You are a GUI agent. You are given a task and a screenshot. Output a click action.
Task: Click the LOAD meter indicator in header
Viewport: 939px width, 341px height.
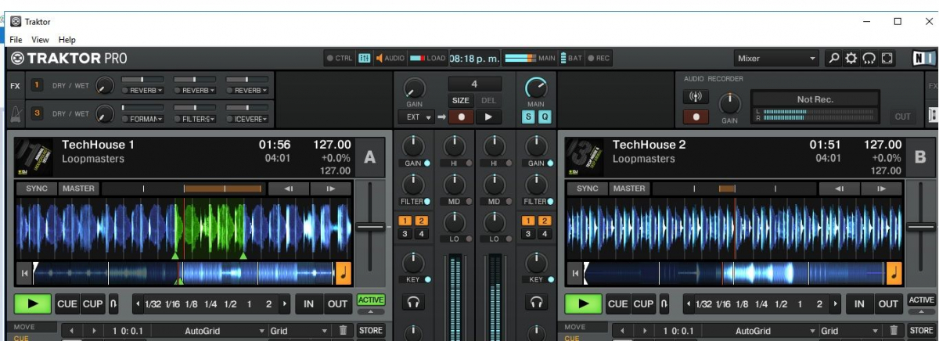point(427,58)
